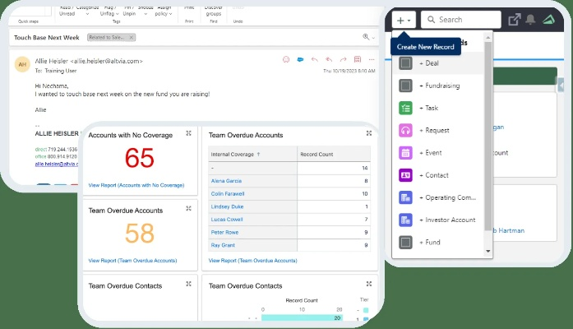The width and height of the screenshot is (573, 329).
Task: Select + Investor Account from the menu
Action: click(x=447, y=220)
